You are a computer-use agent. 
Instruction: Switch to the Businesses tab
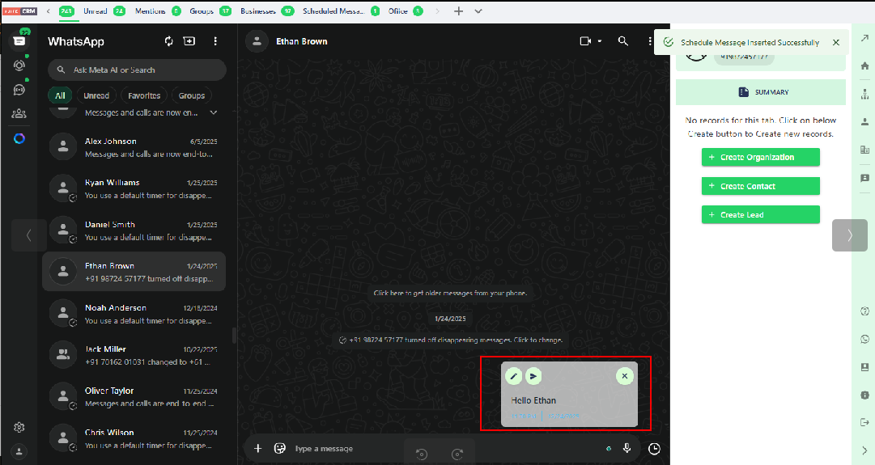click(x=258, y=11)
